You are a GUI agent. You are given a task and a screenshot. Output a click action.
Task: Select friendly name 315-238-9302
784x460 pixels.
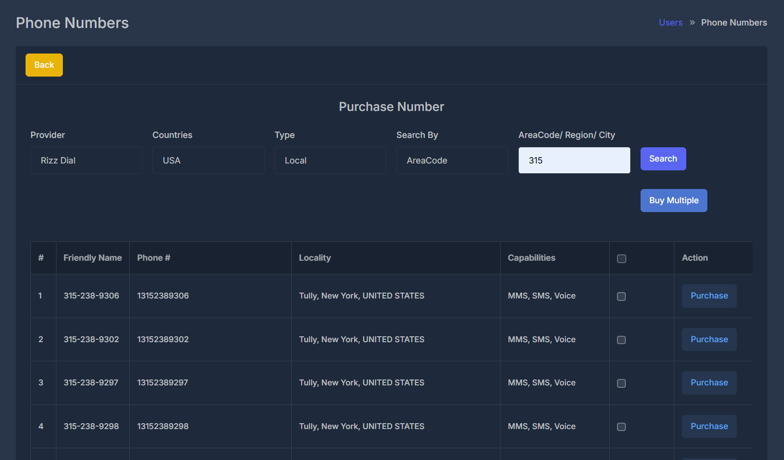91,339
